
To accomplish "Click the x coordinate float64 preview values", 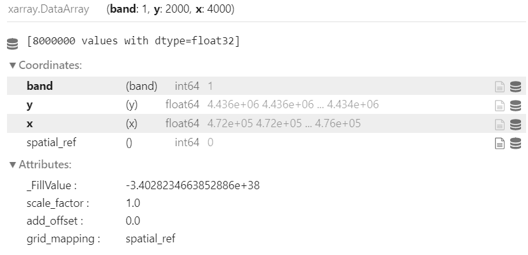I will (x=284, y=123).
